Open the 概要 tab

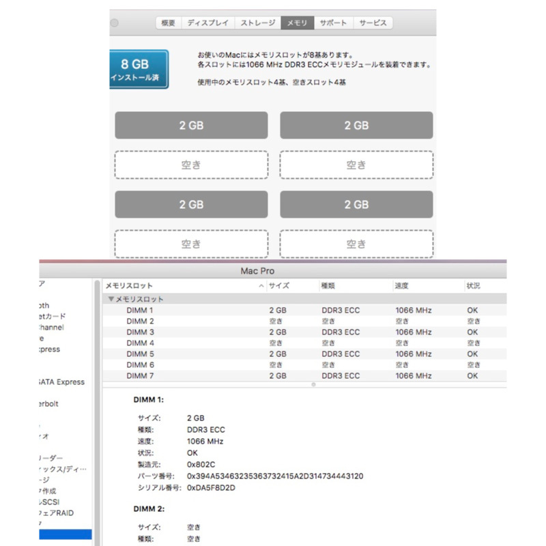168,23
